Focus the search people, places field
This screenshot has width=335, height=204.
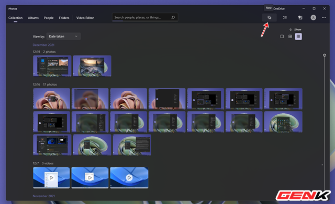(145, 17)
